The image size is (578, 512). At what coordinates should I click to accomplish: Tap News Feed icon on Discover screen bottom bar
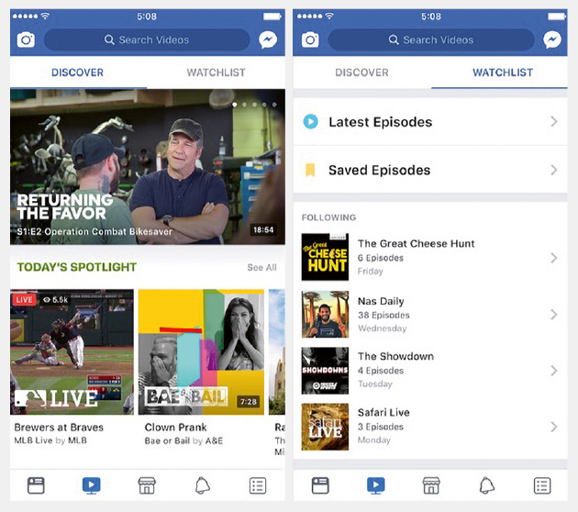[x=36, y=485]
